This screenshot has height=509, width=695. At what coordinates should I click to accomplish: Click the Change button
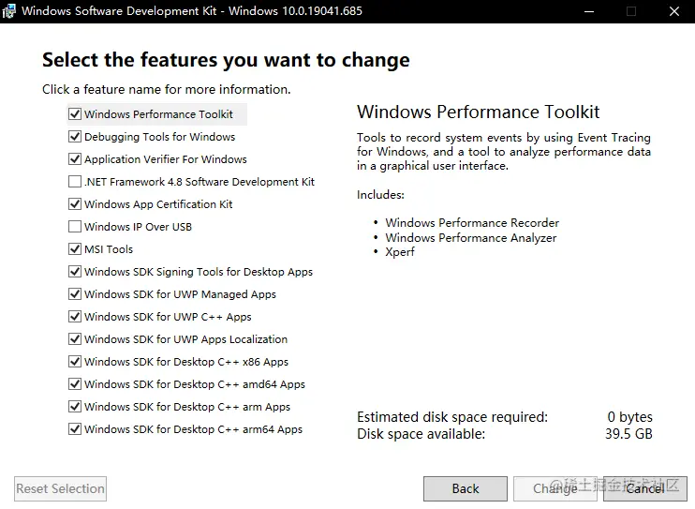click(555, 488)
